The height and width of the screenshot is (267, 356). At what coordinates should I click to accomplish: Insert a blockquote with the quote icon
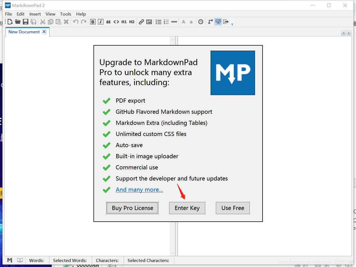[108, 22]
